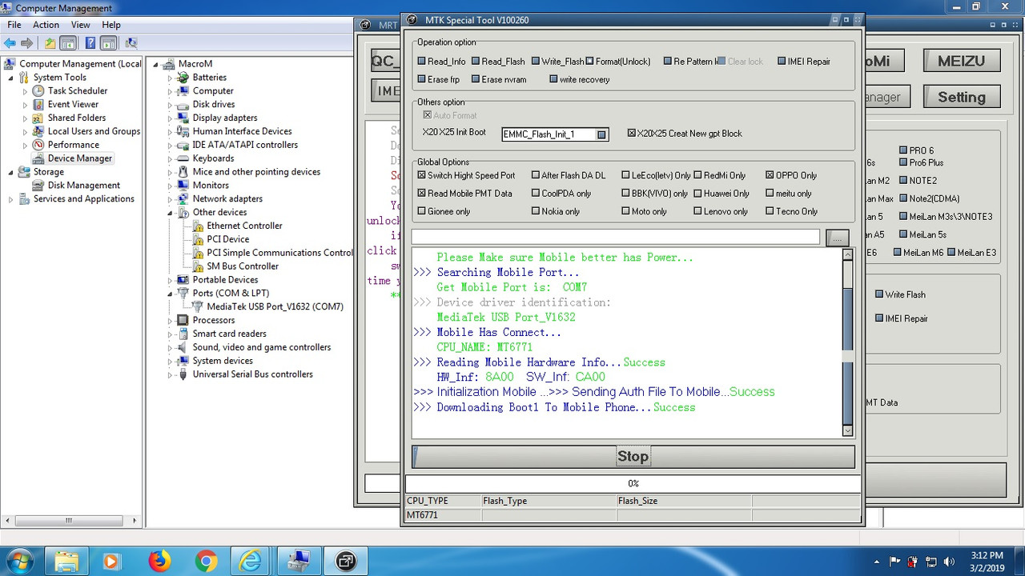
Task: Click the Up one level folder icon
Action: click(50, 43)
